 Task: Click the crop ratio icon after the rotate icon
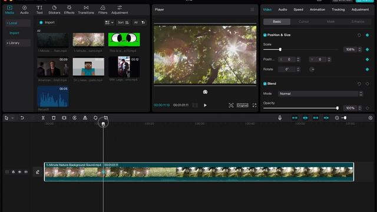tap(106, 118)
